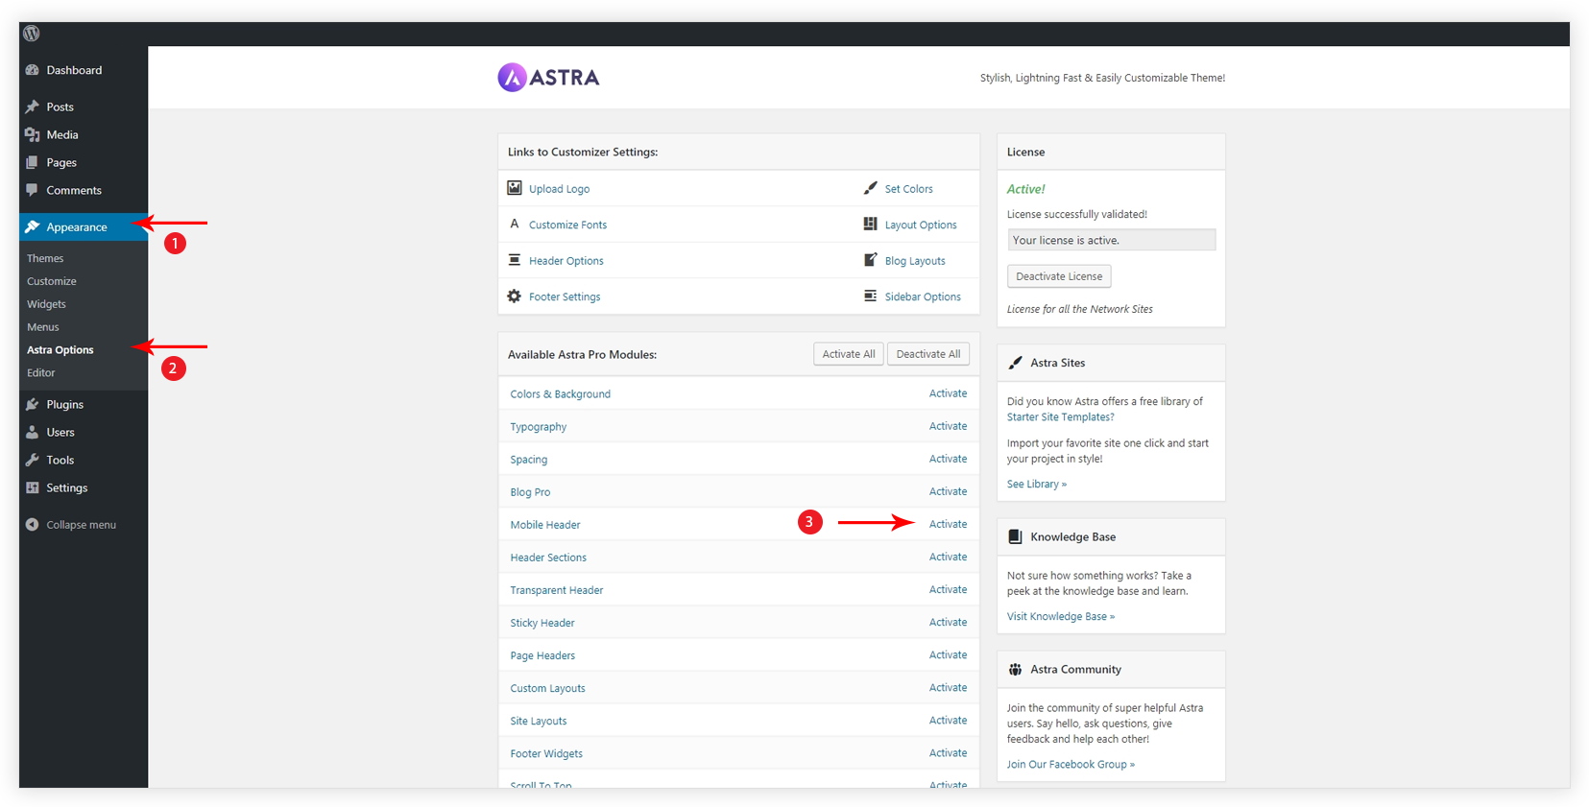Click the Customize Fonts letter A icon

515,224
